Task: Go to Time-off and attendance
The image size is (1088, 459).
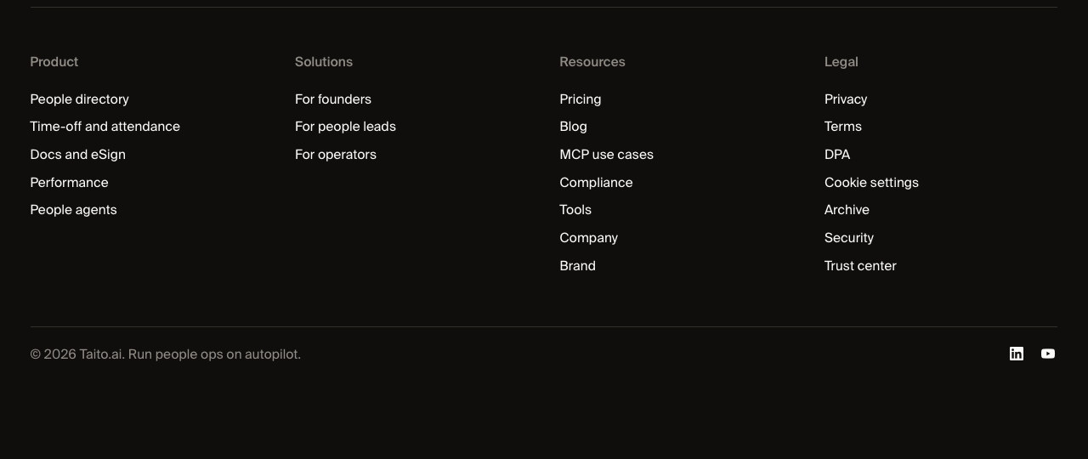Action: (105, 127)
